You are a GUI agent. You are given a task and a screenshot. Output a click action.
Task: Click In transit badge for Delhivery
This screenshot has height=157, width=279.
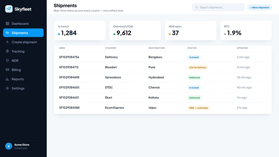tap(194, 57)
